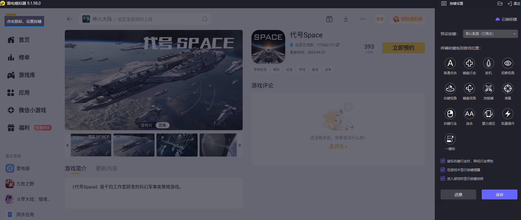
Task: Click the 云端按键 cloud keys link
Action: [506, 19]
